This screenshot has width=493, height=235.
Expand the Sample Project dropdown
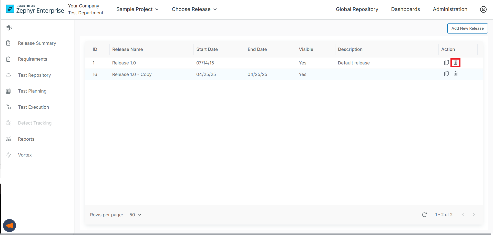click(137, 9)
